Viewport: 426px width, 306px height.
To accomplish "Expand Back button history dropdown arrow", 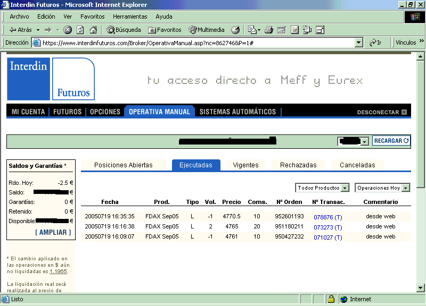I will [38, 30].
